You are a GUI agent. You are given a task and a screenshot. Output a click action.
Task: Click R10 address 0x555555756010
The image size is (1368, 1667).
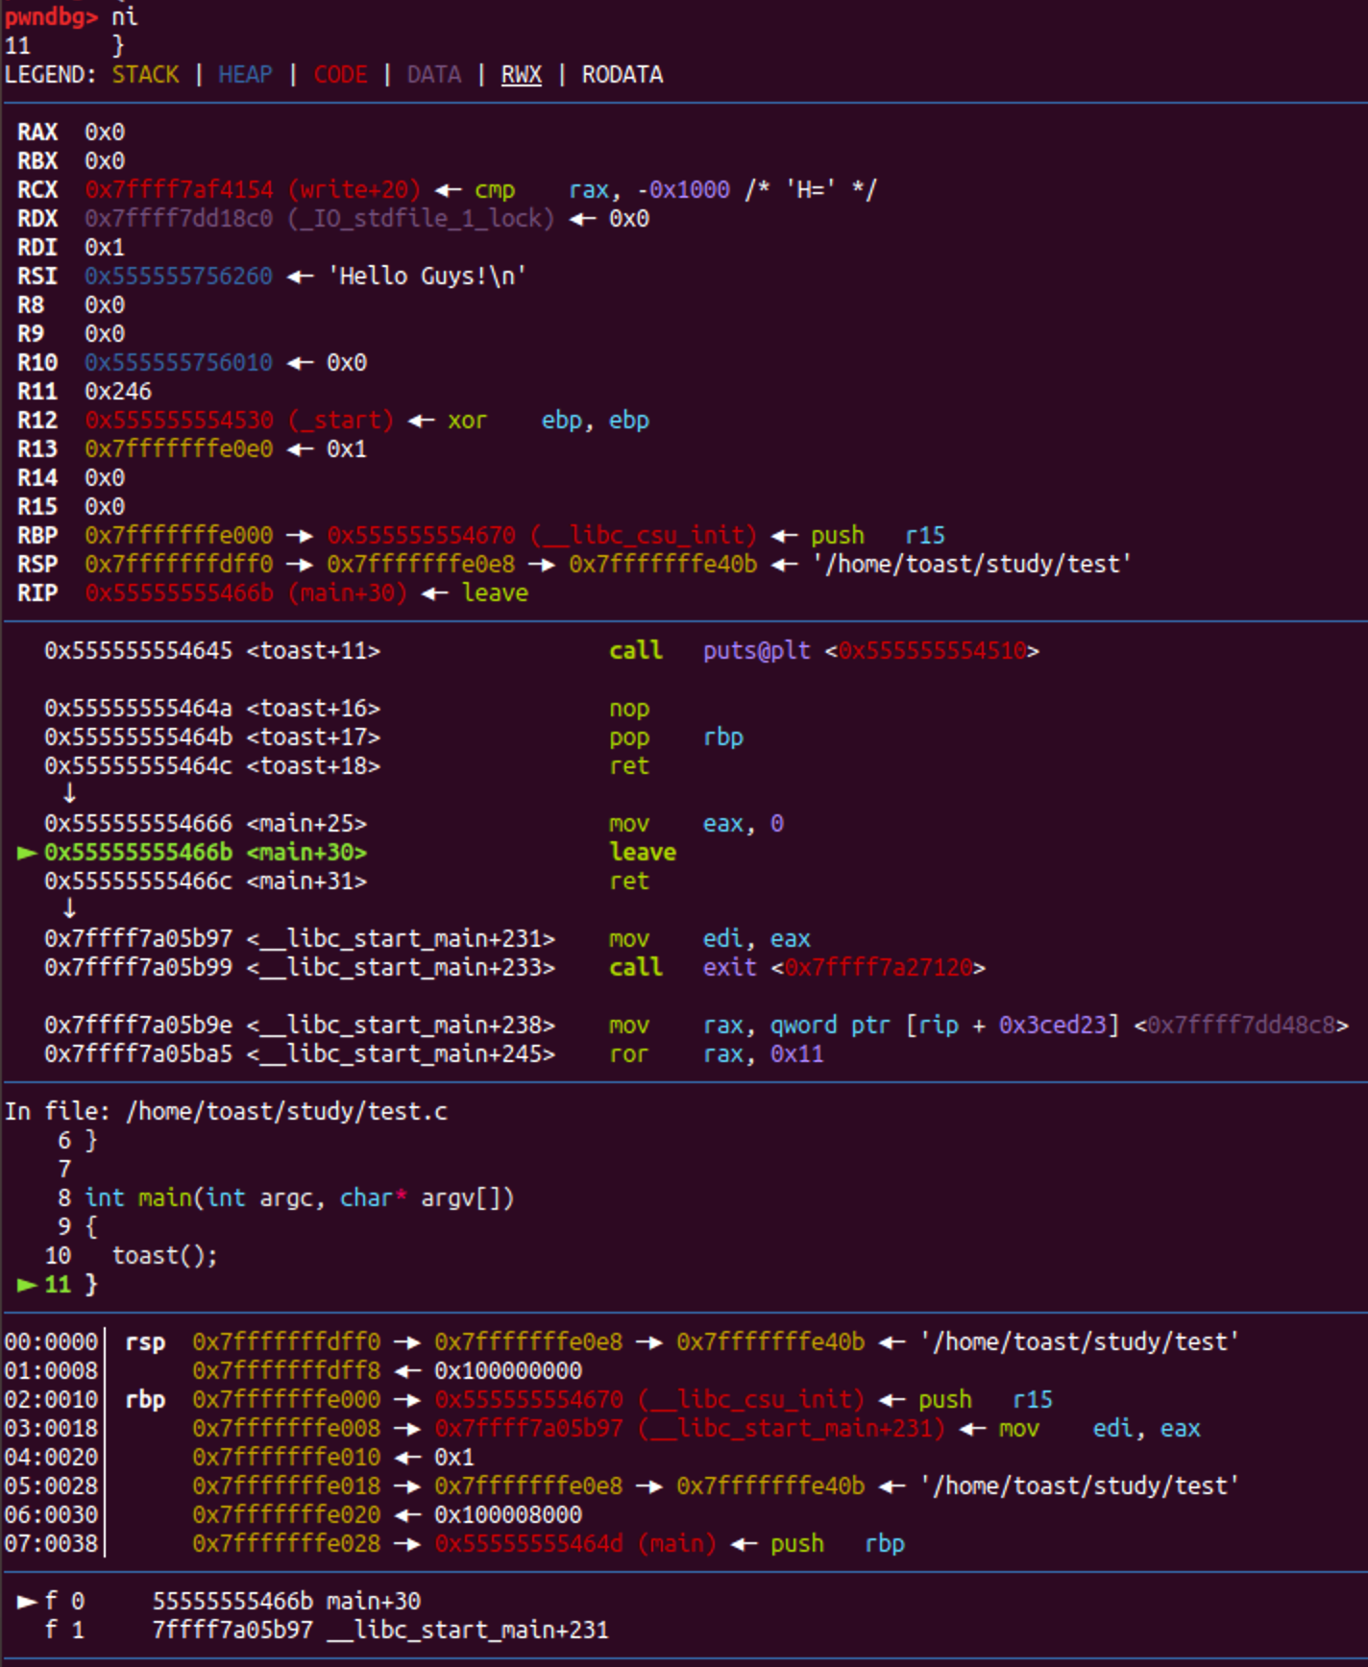179,362
